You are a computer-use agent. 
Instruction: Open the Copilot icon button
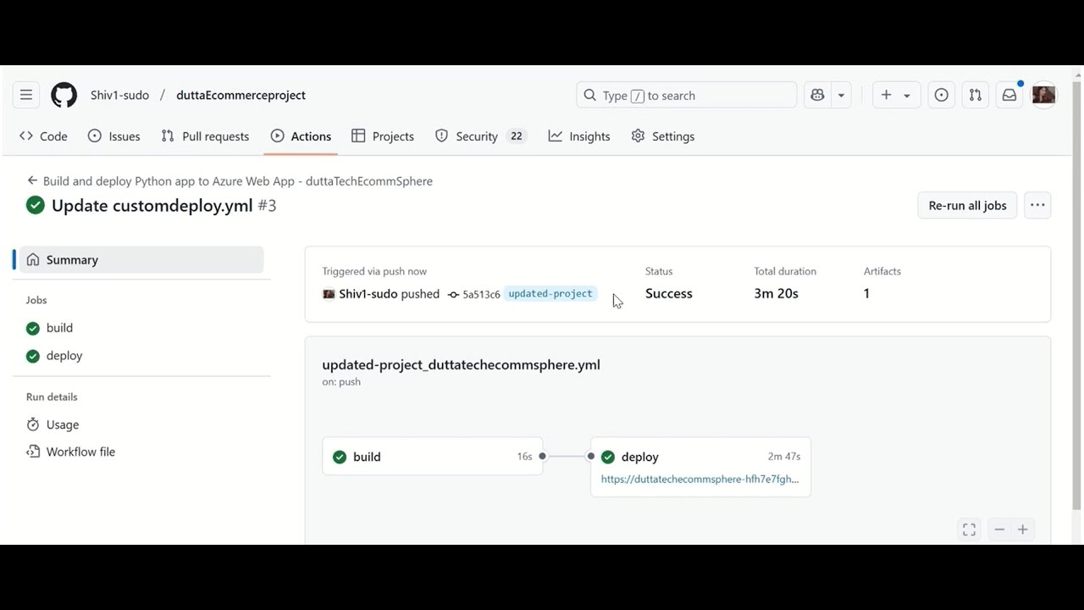pyautogui.click(x=817, y=95)
